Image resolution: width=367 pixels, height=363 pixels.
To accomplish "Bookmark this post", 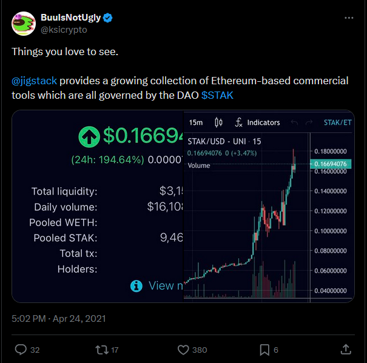I will click(x=264, y=350).
